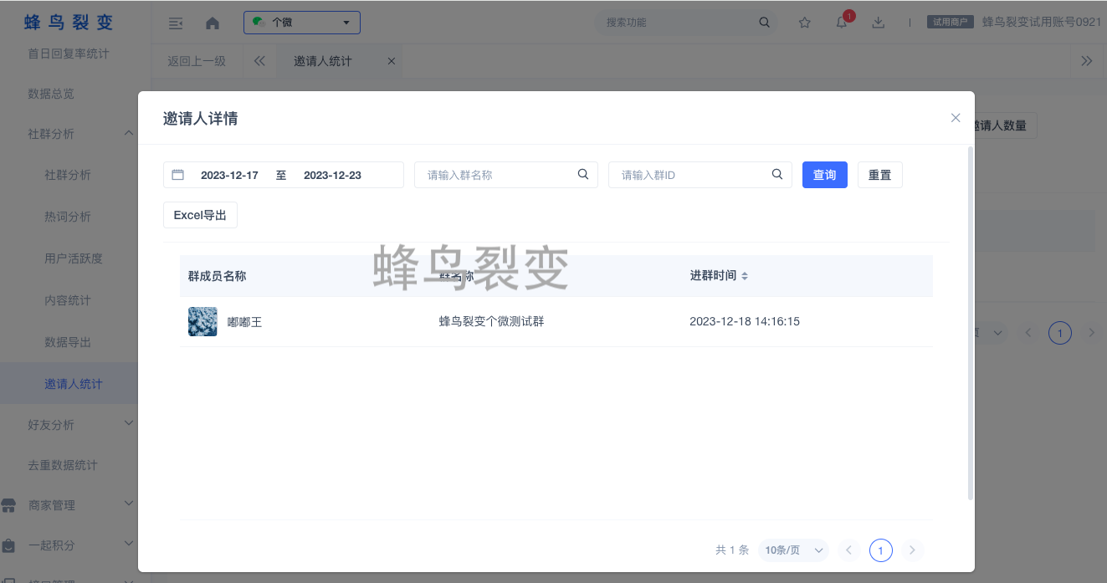Click search magnifier in group name field
The height and width of the screenshot is (583, 1107).
coord(583,175)
